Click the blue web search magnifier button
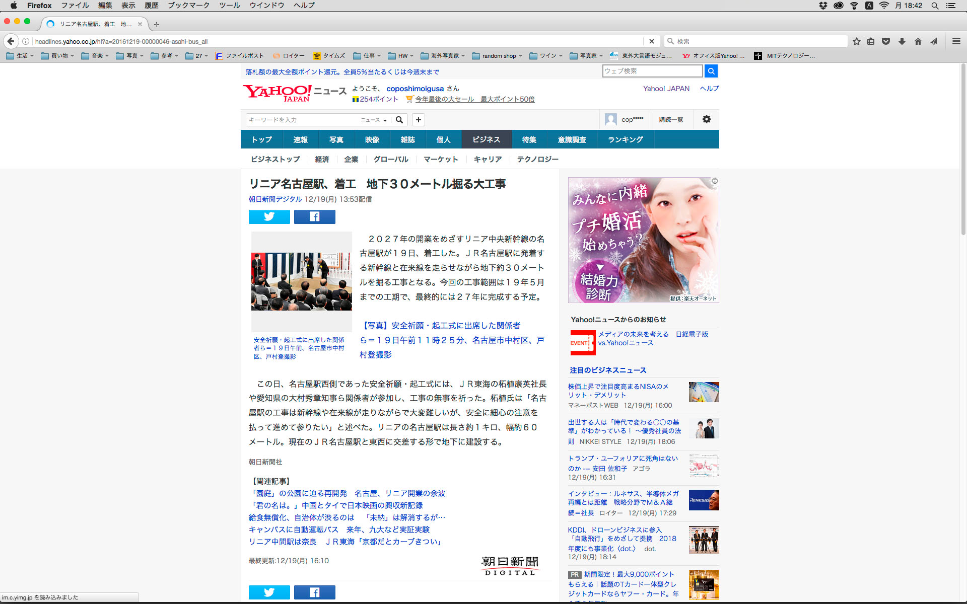The image size is (967, 604). click(711, 71)
